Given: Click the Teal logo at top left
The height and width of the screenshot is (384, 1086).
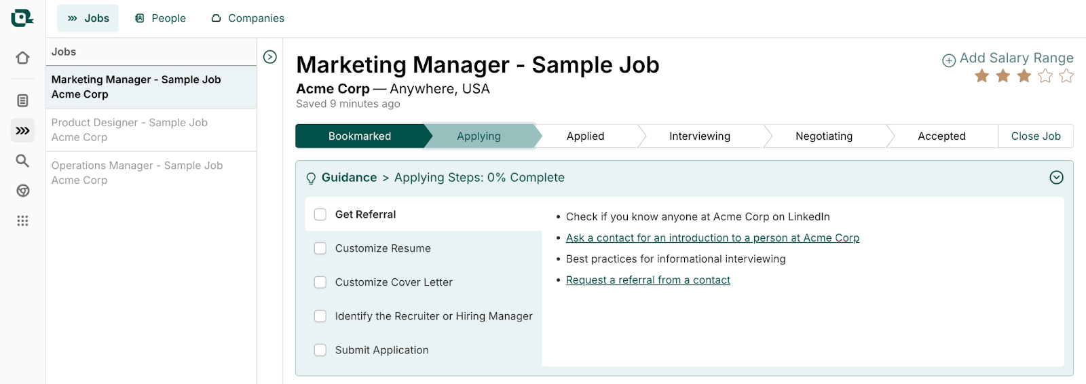Looking at the screenshot, I should click(22, 18).
